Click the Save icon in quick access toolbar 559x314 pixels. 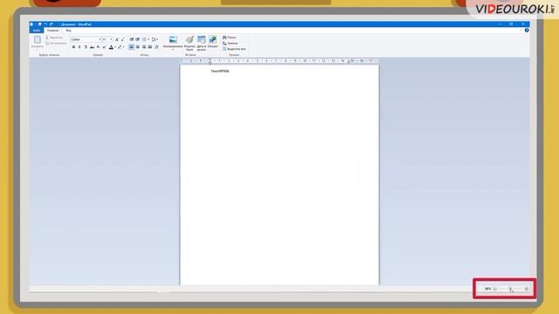pos(39,24)
